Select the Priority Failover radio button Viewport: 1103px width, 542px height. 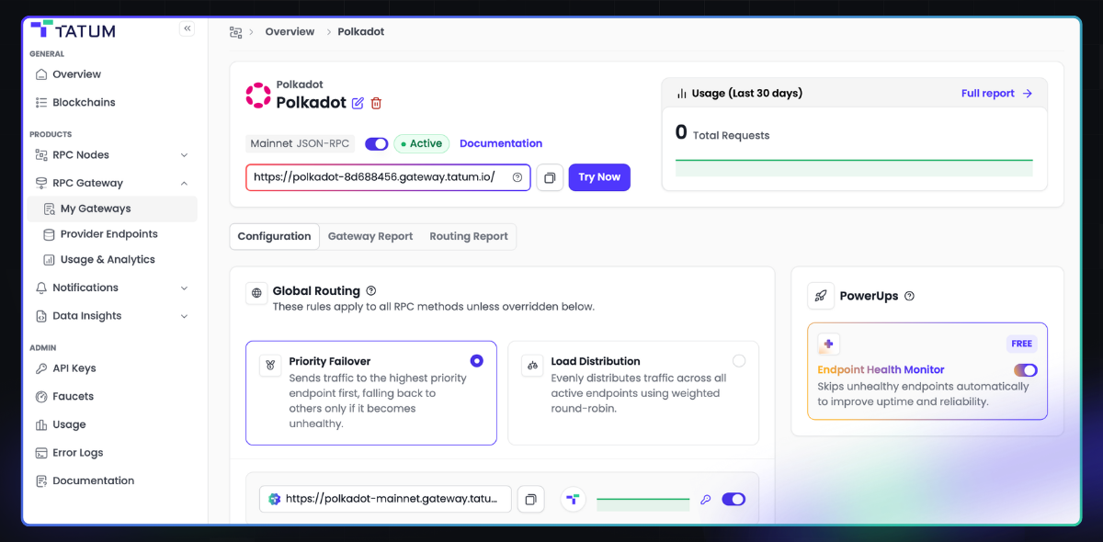(x=476, y=361)
